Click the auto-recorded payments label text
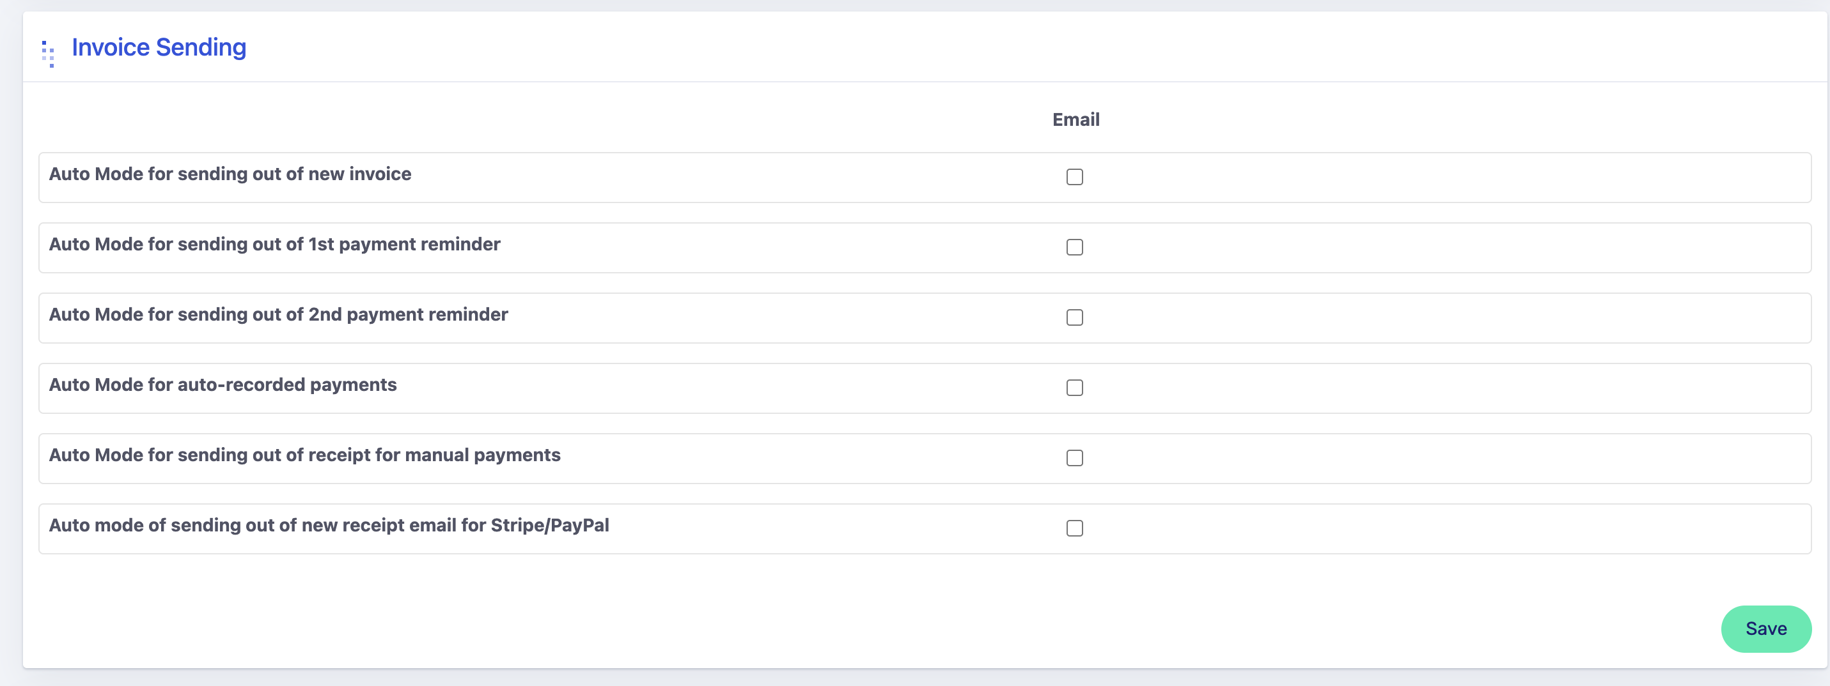The height and width of the screenshot is (686, 1830). [223, 385]
